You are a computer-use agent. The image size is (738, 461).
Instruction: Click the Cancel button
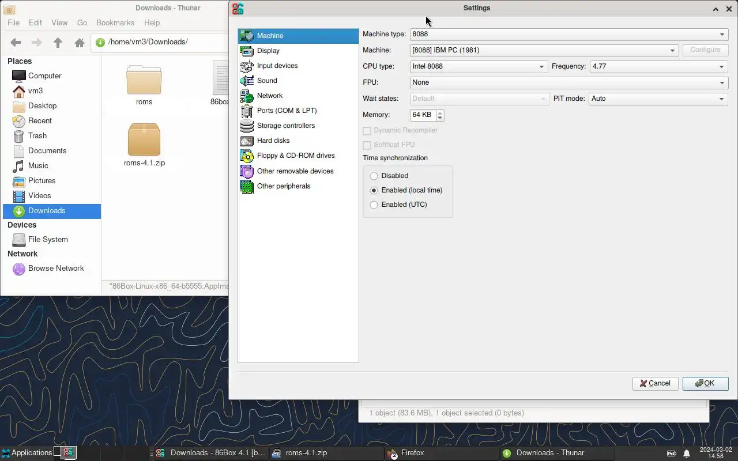(656, 383)
